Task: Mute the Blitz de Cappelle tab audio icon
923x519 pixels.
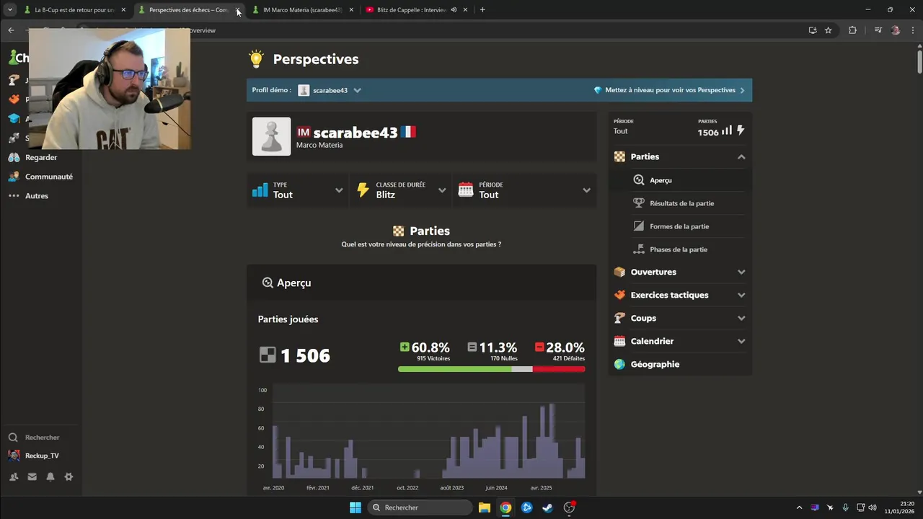Action: [x=454, y=10]
